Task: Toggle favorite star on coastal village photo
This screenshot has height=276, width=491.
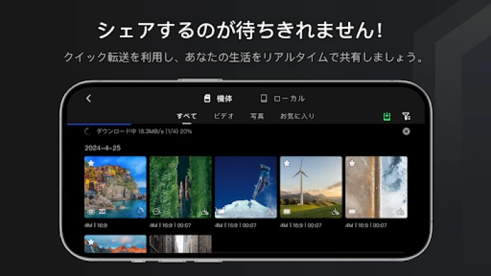Action: coord(91,164)
